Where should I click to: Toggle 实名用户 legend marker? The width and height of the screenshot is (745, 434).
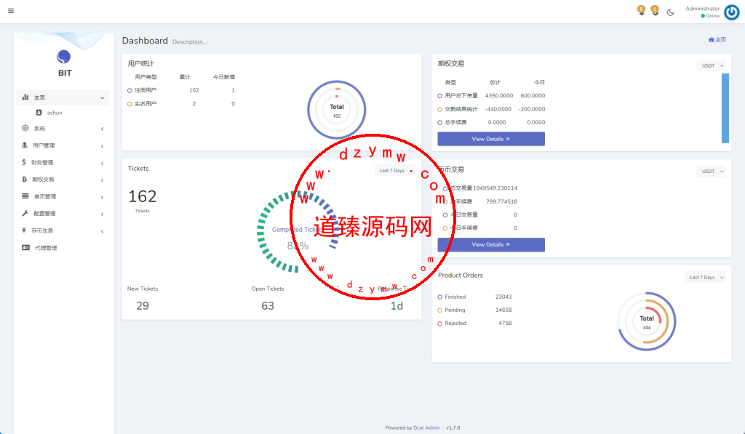[x=130, y=103]
